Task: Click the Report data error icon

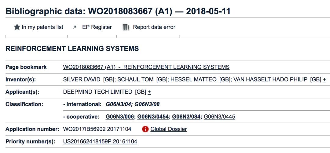Action: pos(126,27)
